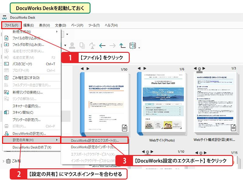Select the Webサイト(Photo) binder thumbnail

pyautogui.click(x=162, y=104)
